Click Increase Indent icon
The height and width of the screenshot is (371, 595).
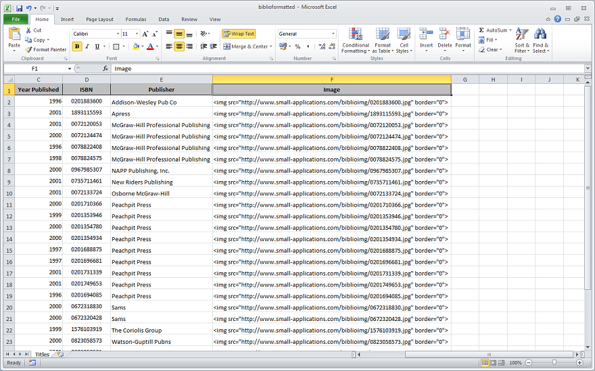(x=214, y=46)
